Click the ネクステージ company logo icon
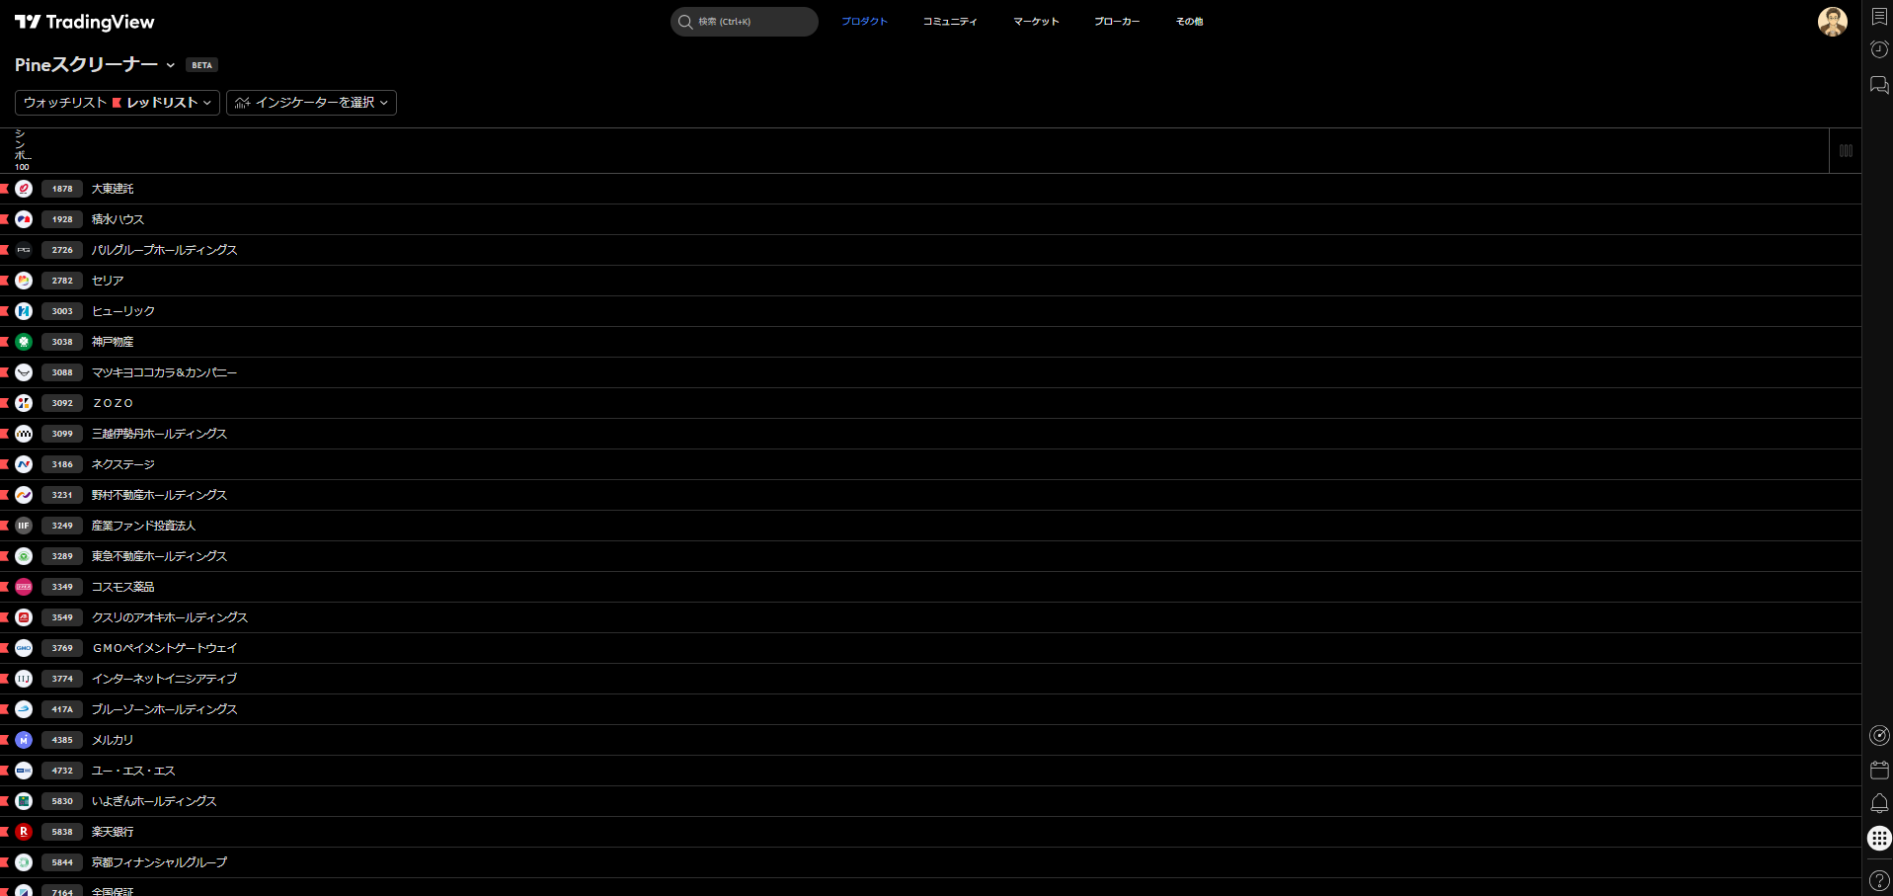Image resolution: width=1893 pixels, height=896 pixels. click(24, 464)
